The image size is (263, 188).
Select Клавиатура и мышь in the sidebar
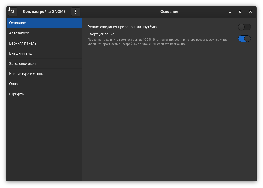tap(44, 74)
